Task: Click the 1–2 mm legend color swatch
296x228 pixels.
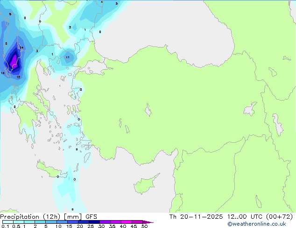Action: [x=29, y=222]
